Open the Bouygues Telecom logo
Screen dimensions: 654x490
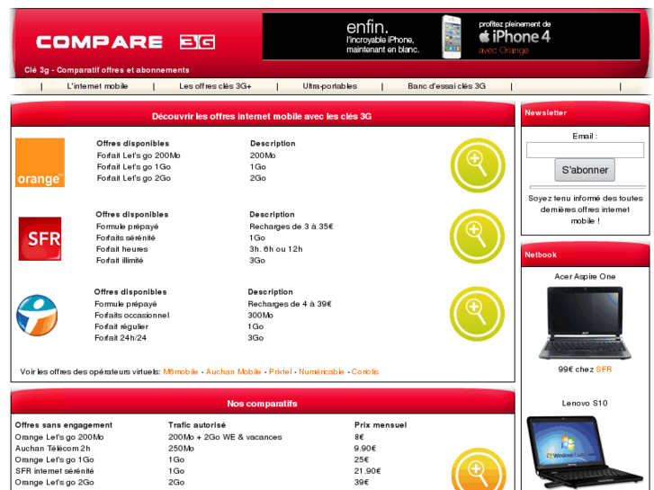click(37, 316)
